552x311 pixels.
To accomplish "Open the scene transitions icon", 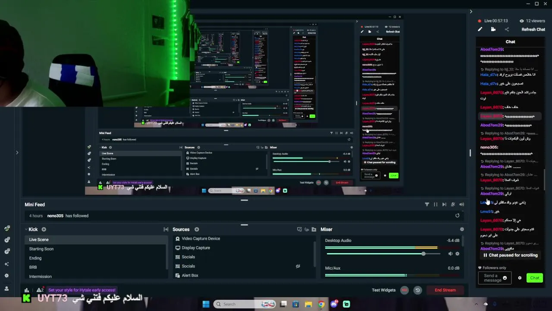I will (166, 229).
